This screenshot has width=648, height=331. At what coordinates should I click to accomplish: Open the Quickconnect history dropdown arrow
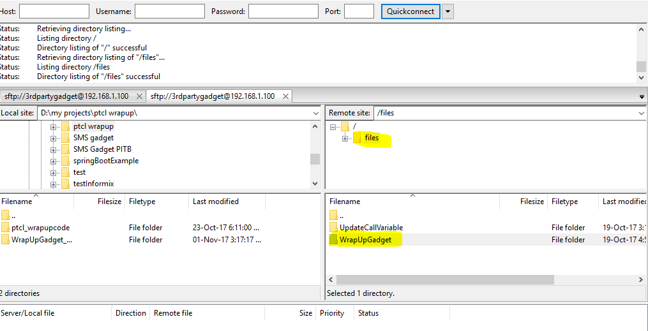(448, 11)
